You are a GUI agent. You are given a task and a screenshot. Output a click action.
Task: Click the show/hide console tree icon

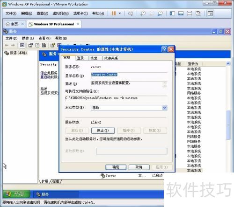22,45
